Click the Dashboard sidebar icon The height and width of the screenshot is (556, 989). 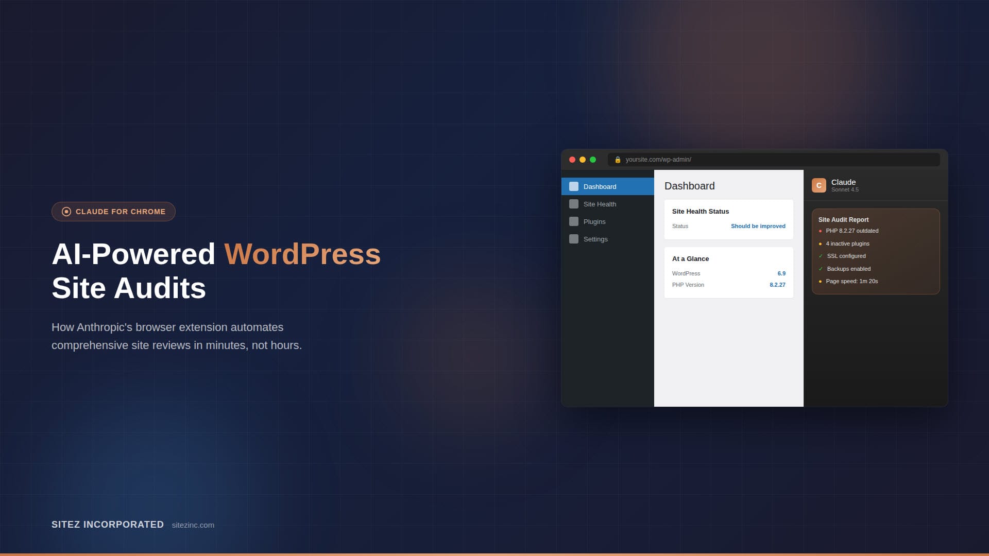[573, 186]
